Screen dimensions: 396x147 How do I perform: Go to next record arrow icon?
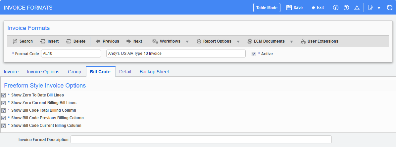pos(129,41)
